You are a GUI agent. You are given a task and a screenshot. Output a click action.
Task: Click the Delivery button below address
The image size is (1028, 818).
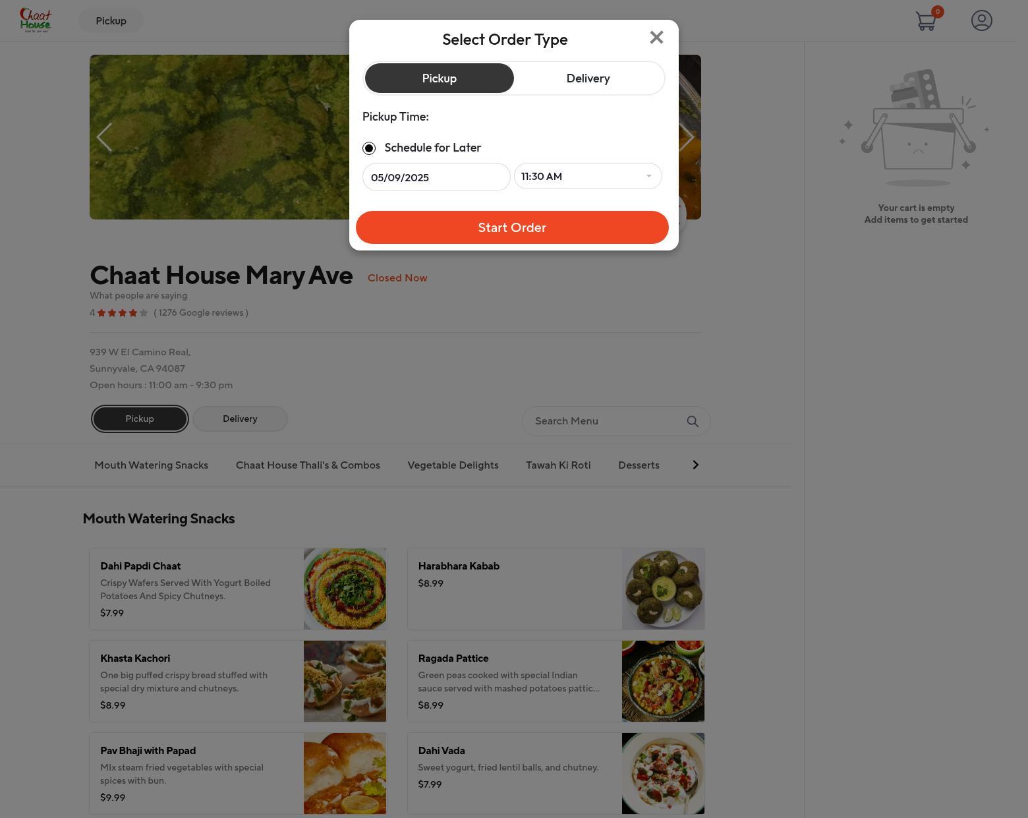[240, 419]
